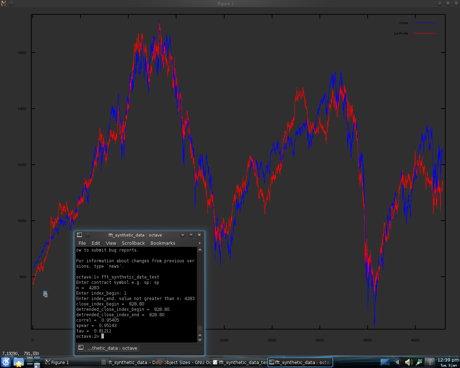460x368 pixels.
Task: Switch to the Figure 1 taskbar entry
Action: (71, 362)
